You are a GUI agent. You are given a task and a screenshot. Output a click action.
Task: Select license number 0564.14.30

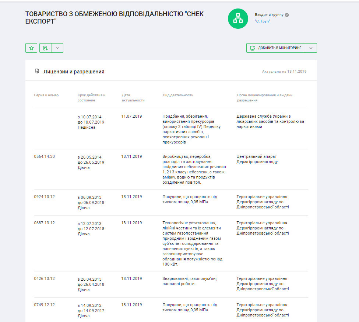45,156
